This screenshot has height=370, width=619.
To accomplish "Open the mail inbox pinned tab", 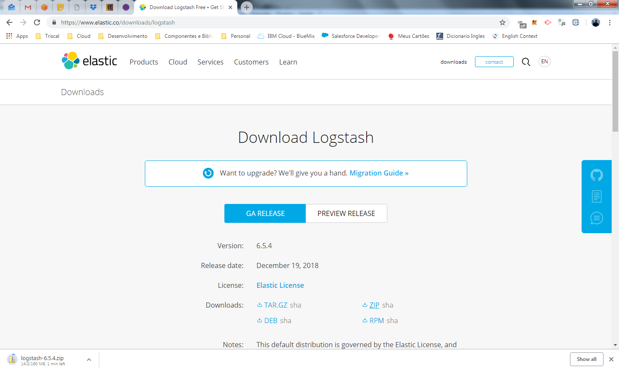I will [12, 7].
